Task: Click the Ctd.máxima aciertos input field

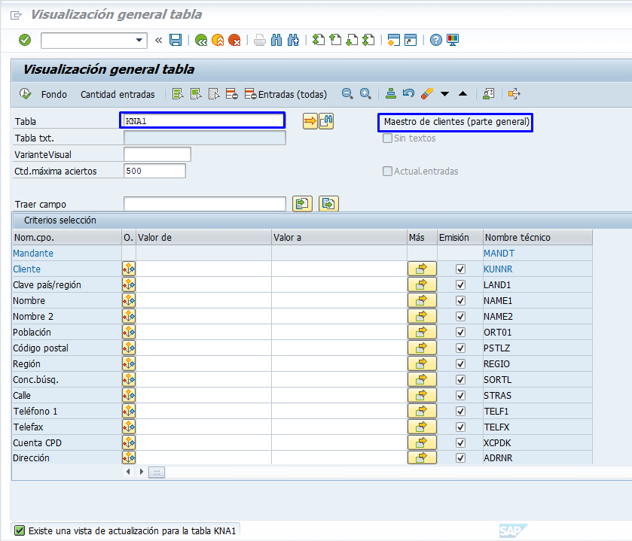Action: point(154,171)
